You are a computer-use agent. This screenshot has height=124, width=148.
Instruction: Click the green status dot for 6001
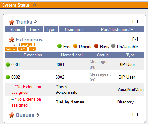(x=8, y=64)
